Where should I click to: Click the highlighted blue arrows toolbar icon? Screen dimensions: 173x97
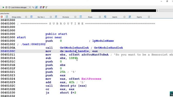[36, 7]
